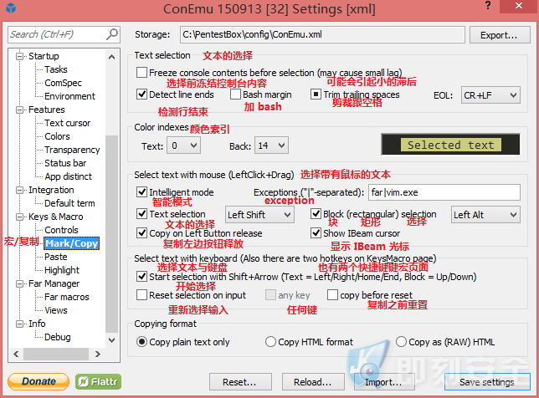Screen dimensions: 539x398
Task: Click the settings Search field
Action: pyautogui.click(x=64, y=34)
